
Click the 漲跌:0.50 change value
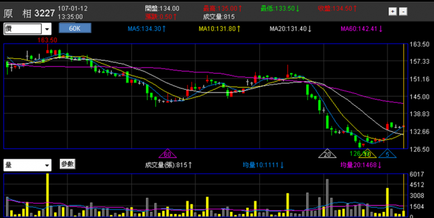(x=161, y=17)
